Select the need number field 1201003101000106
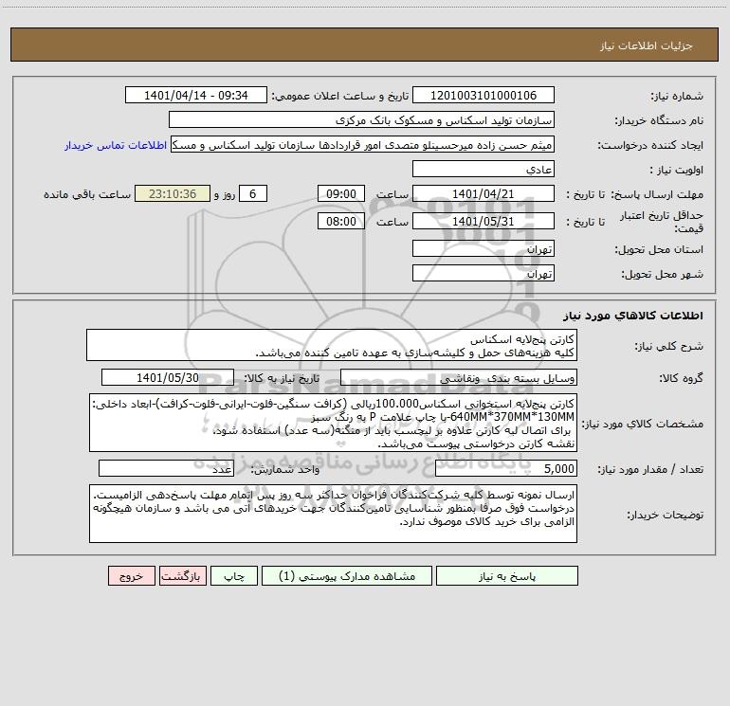 [x=484, y=96]
